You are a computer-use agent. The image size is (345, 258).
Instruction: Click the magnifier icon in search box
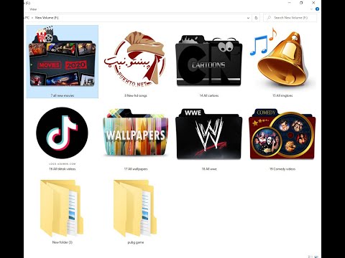pos(269,18)
